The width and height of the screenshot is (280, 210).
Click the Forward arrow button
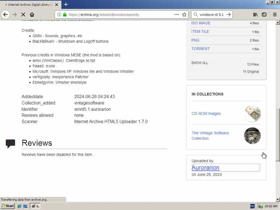[15, 14]
